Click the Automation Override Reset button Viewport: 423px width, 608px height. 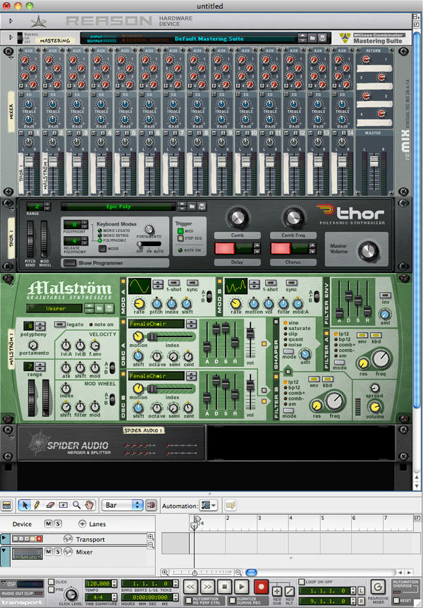[x=396, y=600]
